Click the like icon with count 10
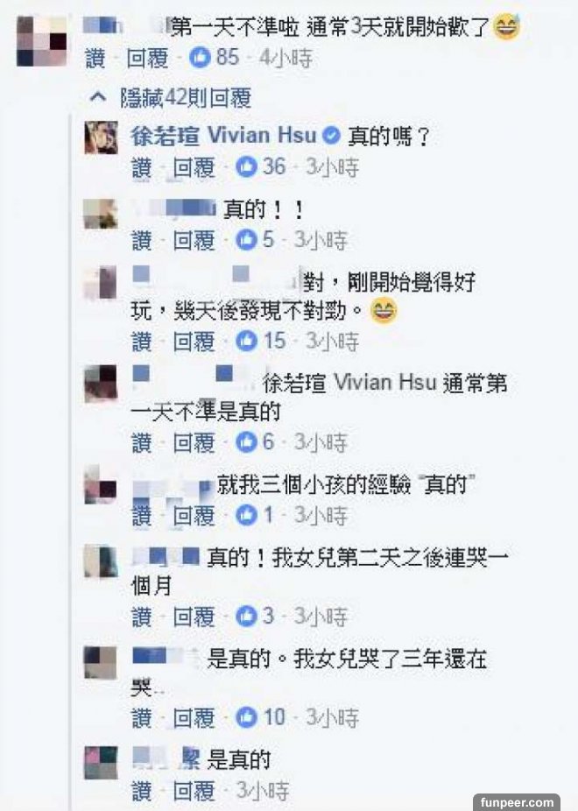Viewport: 578px width, 811px height. click(x=246, y=717)
